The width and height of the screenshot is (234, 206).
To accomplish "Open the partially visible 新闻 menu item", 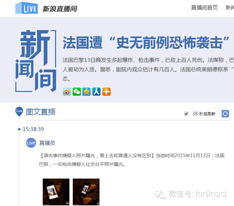I will click(230, 7).
